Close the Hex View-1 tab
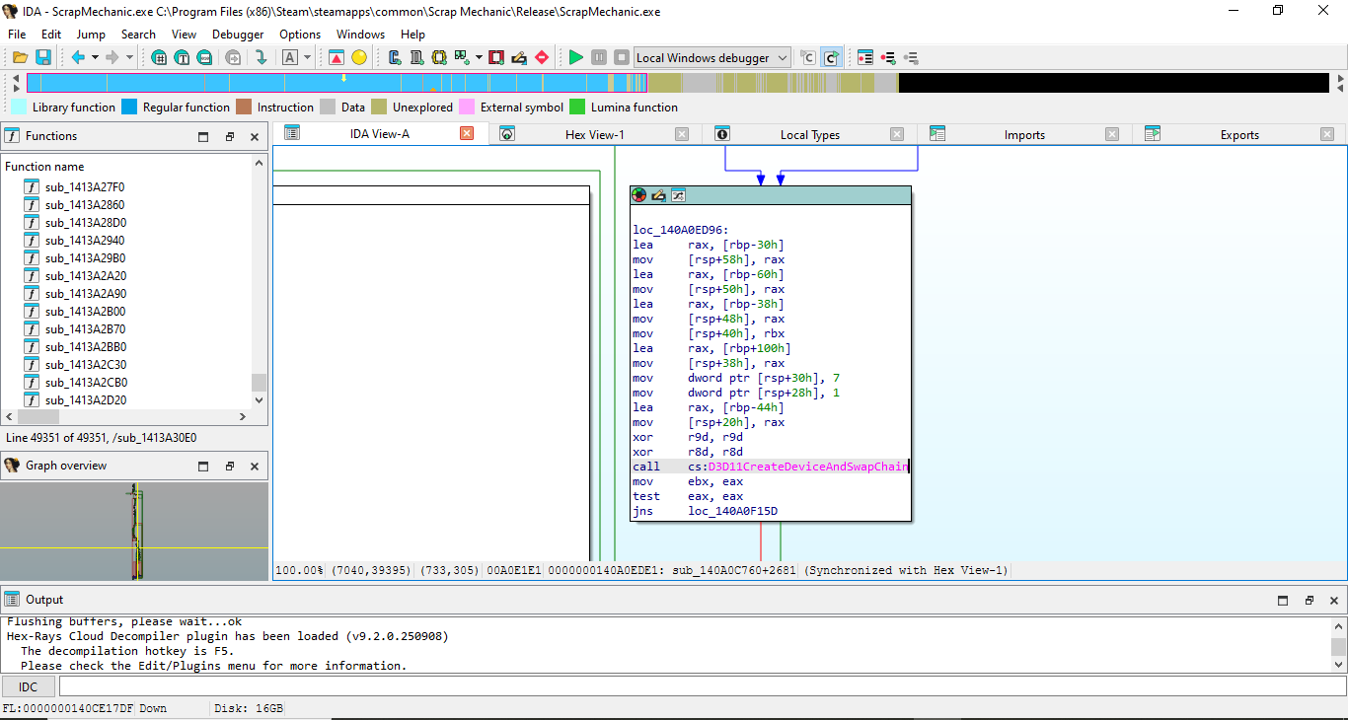The width and height of the screenshot is (1348, 720). pos(682,134)
